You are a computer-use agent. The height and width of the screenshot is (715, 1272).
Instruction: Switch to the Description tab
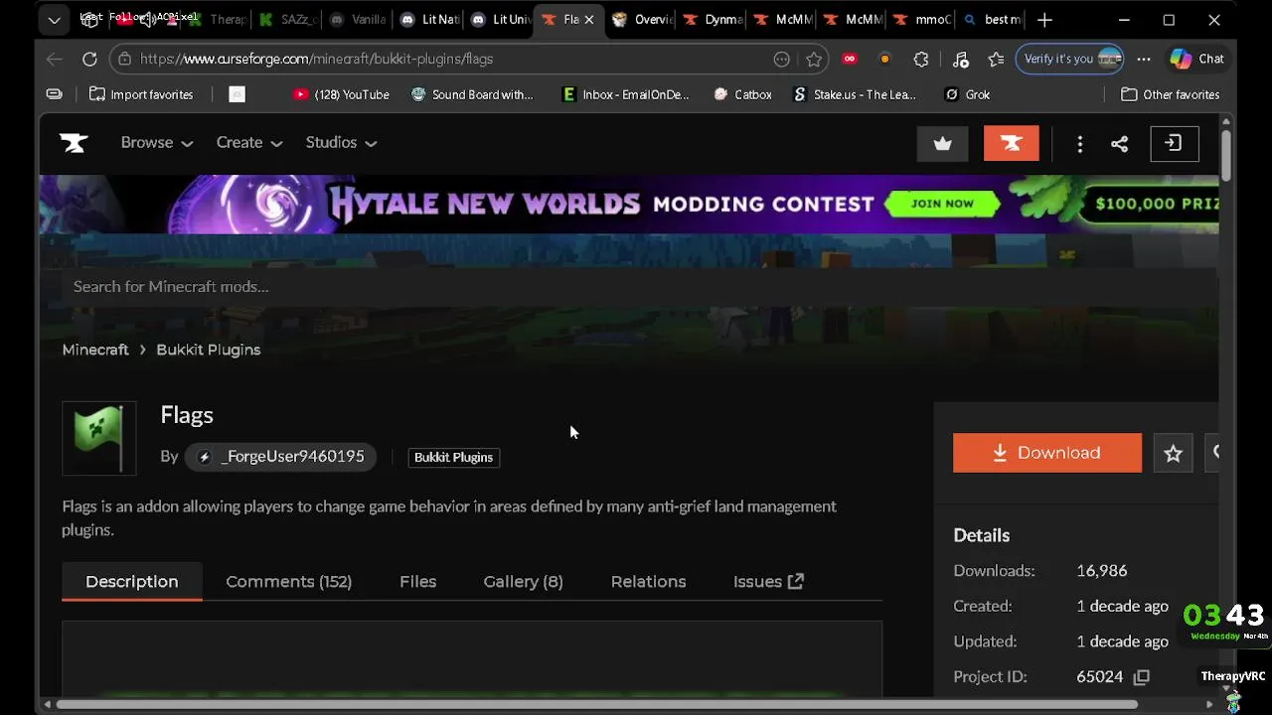pos(132,582)
